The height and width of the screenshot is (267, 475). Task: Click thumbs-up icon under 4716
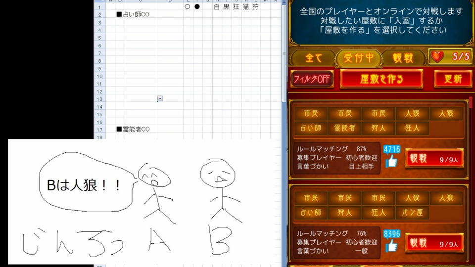391,161
